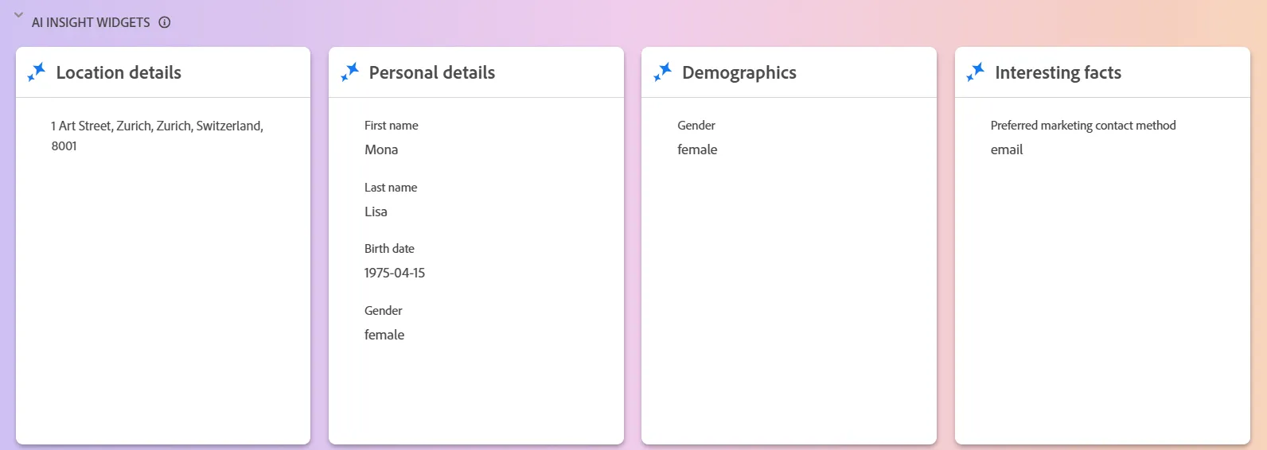Click the Gender label in Demographics
The height and width of the screenshot is (450, 1267).
696,126
